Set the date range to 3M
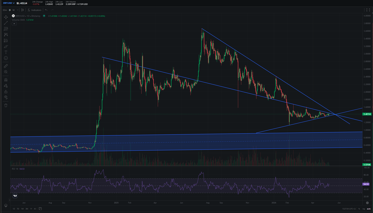 [x=27, y=209]
